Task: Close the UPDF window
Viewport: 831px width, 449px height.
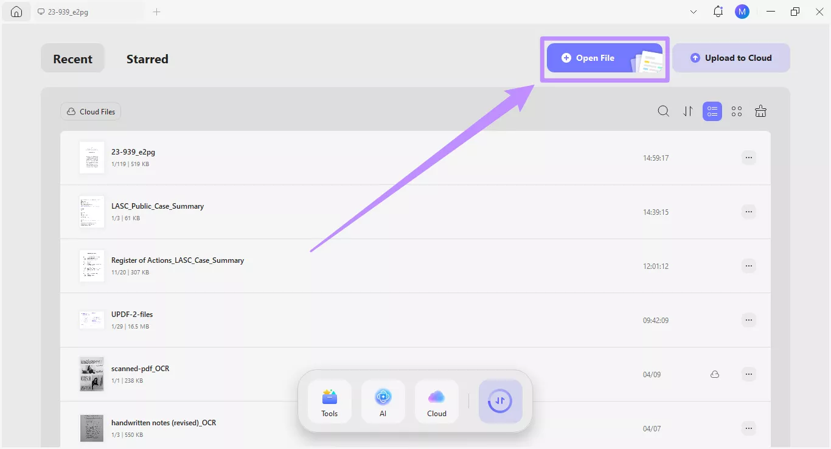Action: tap(819, 12)
